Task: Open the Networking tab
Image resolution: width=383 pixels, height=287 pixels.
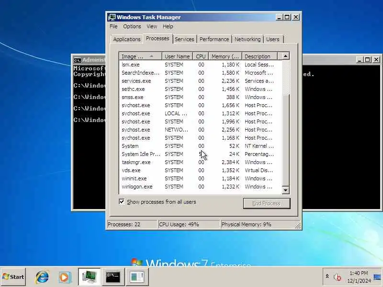Action: [248, 39]
